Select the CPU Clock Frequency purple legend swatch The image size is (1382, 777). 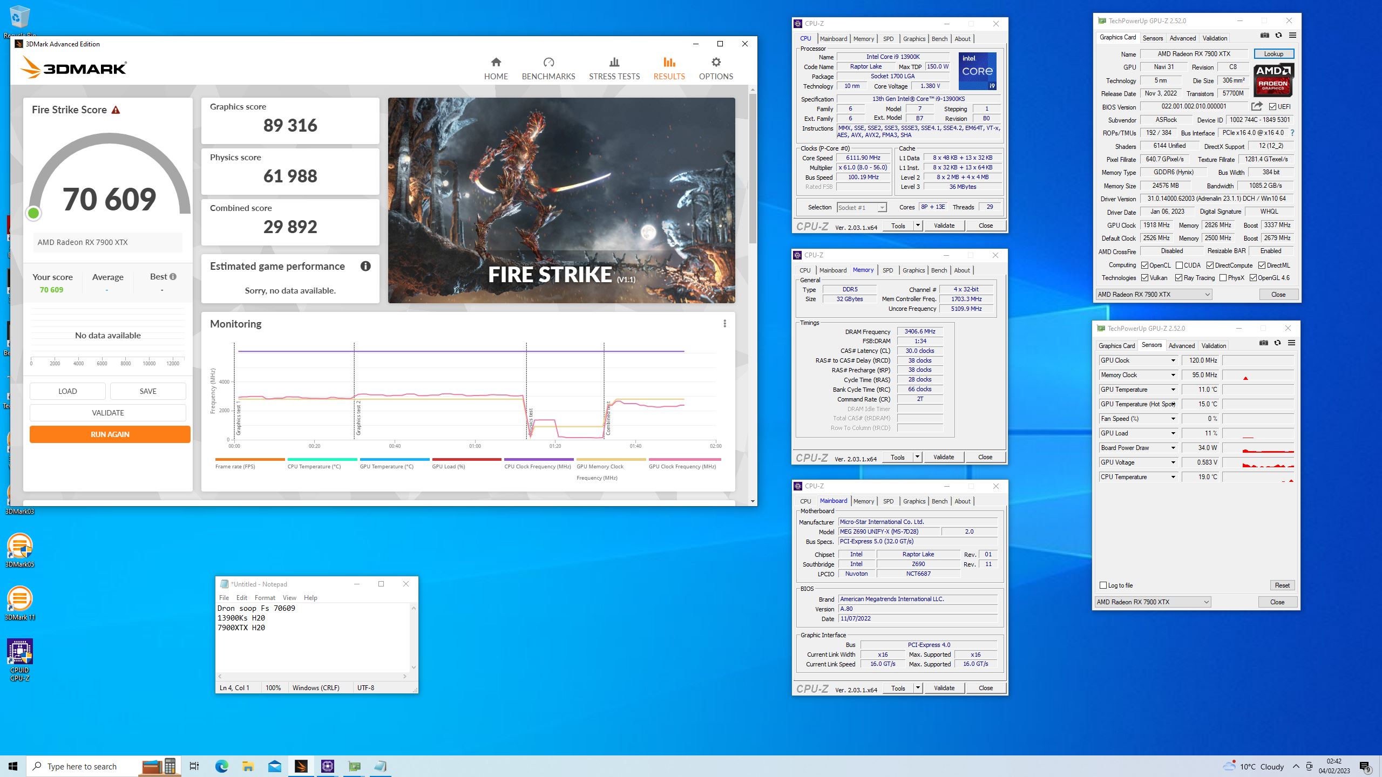click(539, 460)
